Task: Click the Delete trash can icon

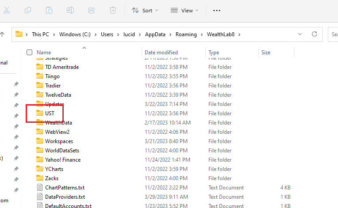Action: click(x=113, y=10)
